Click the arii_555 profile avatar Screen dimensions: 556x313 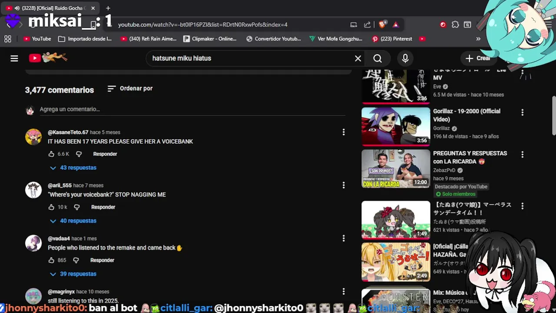coord(33,190)
